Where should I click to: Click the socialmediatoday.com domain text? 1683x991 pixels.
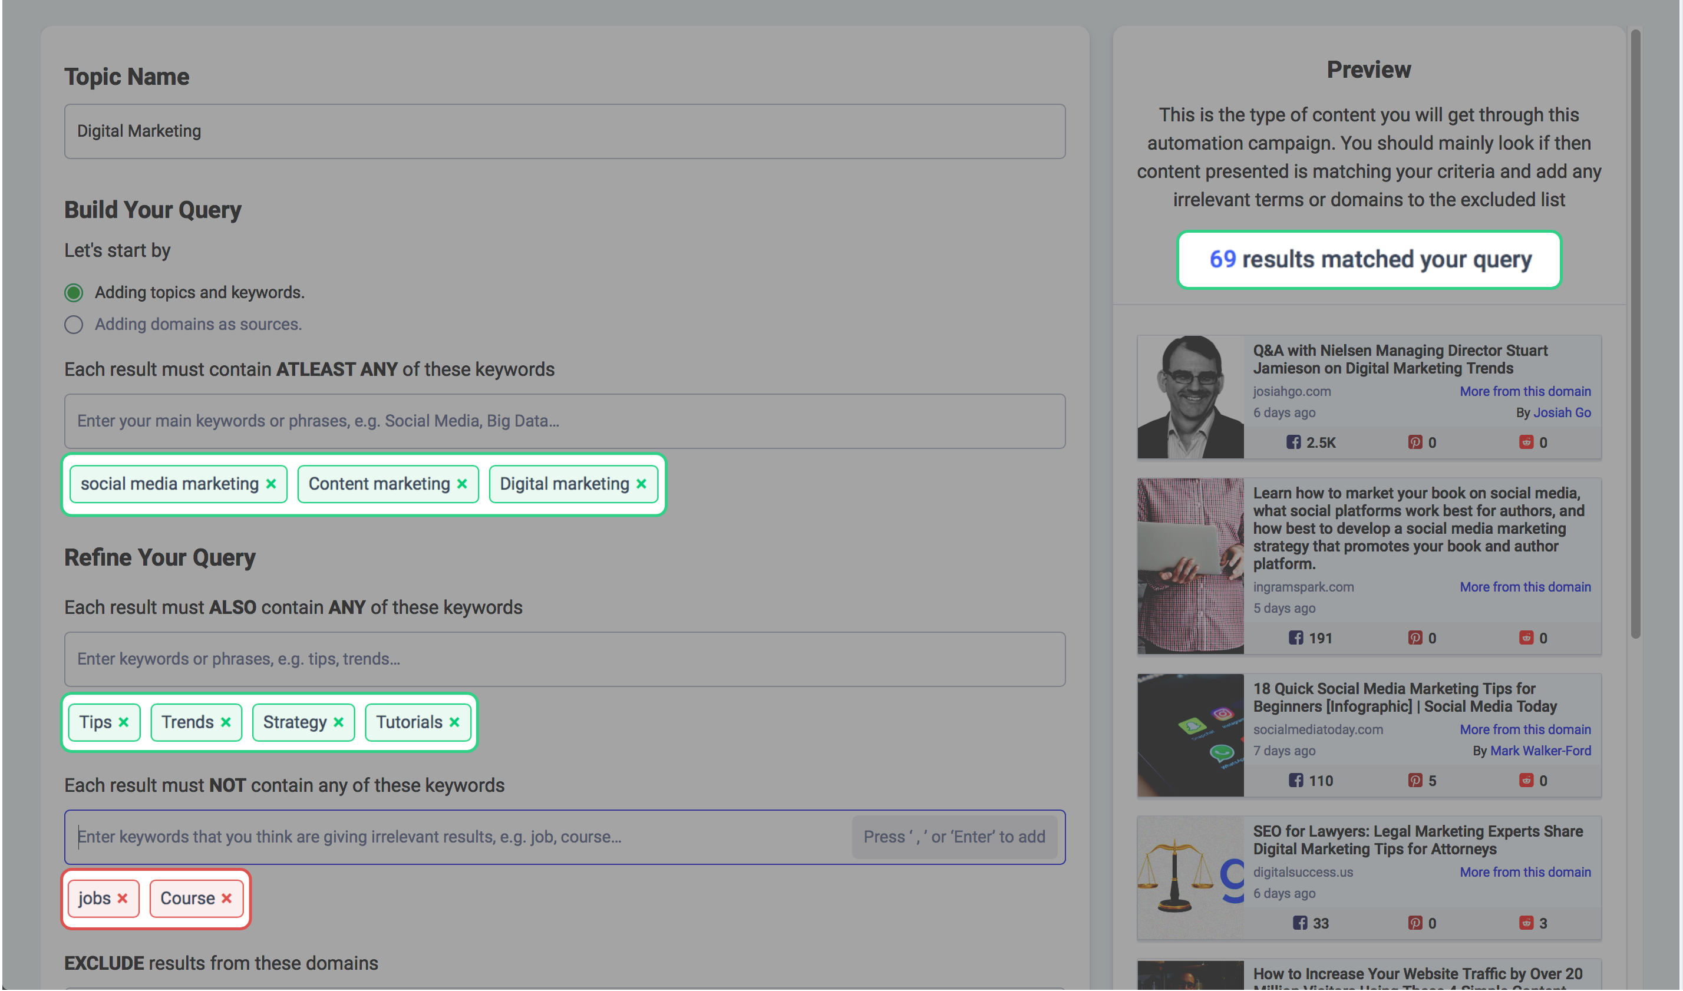point(1318,730)
